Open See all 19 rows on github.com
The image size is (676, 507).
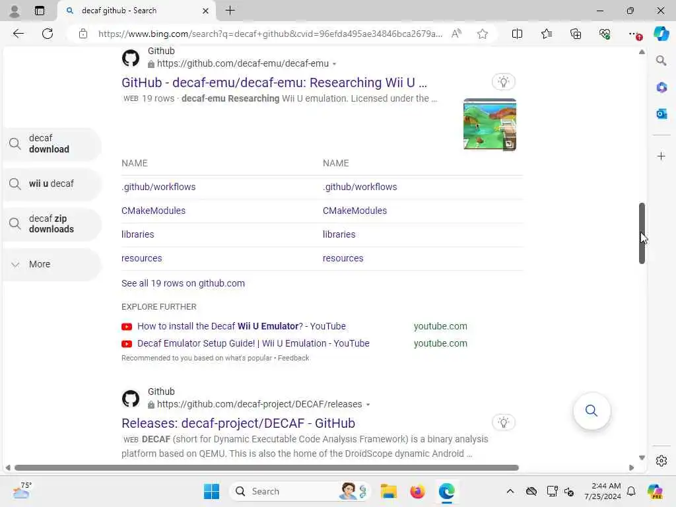tap(184, 283)
